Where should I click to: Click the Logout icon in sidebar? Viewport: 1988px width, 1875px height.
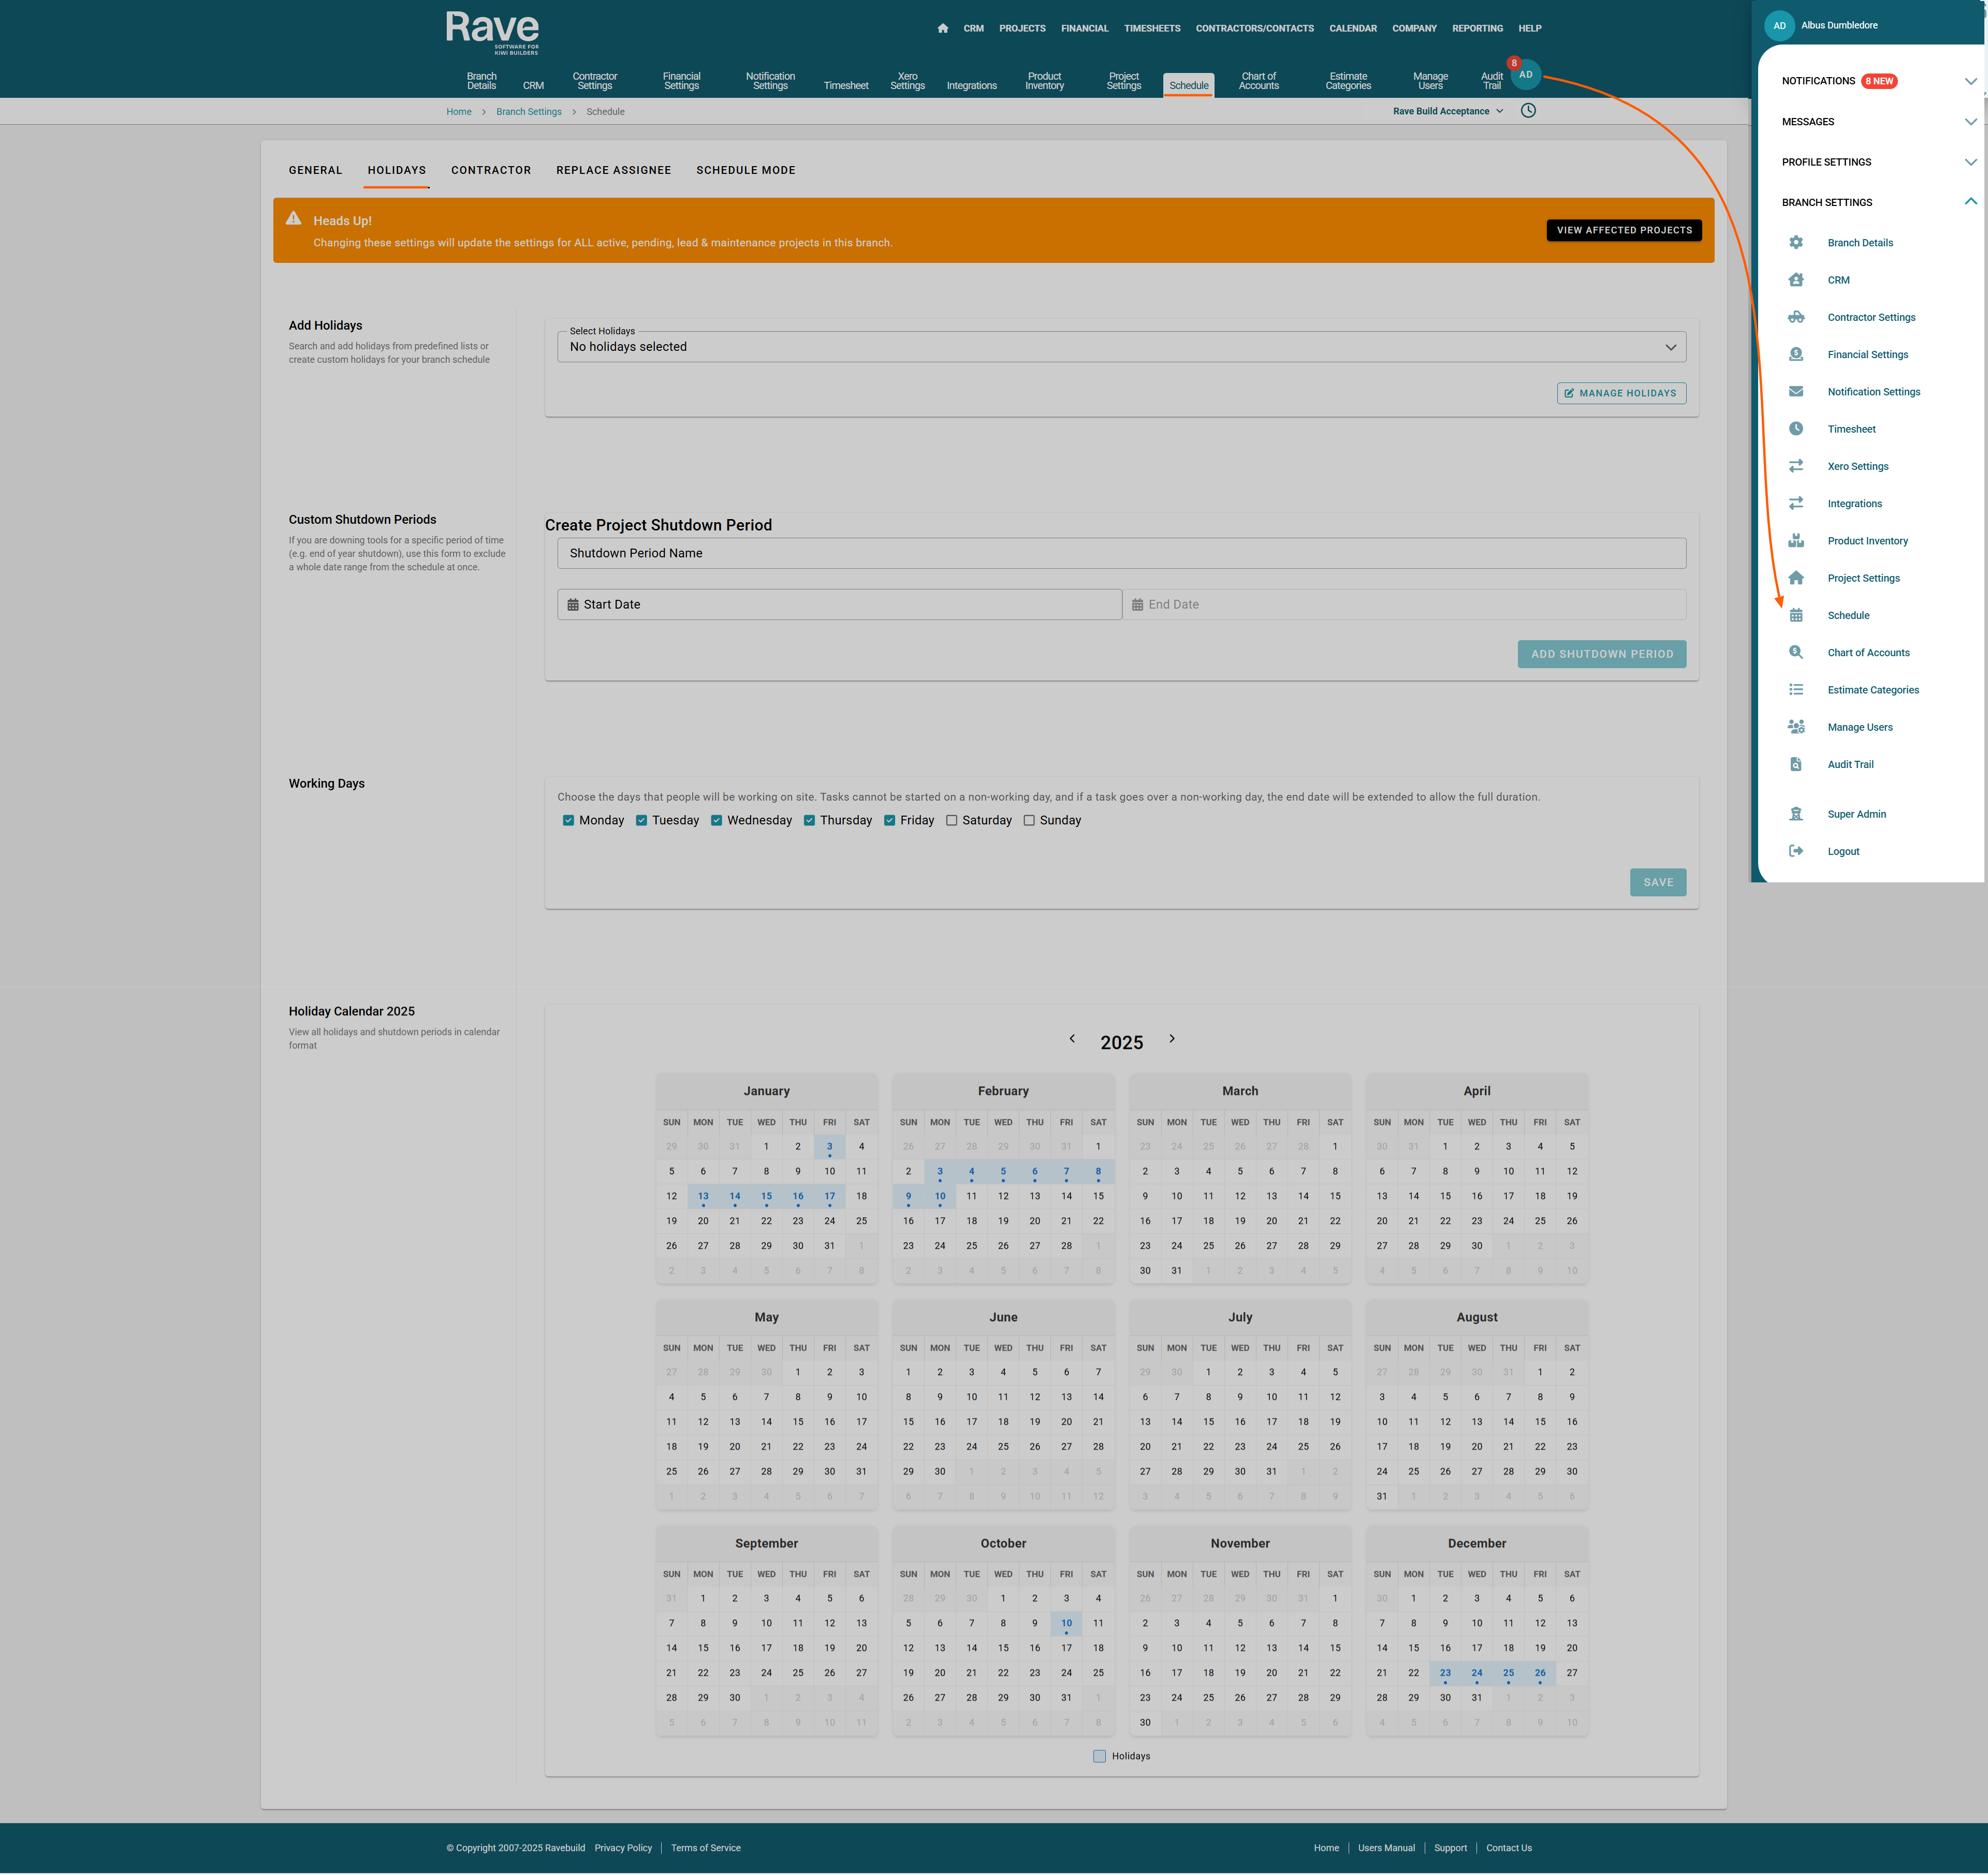(x=1796, y=851)
